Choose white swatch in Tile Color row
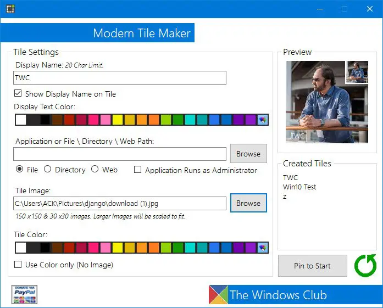 point(21,248)
